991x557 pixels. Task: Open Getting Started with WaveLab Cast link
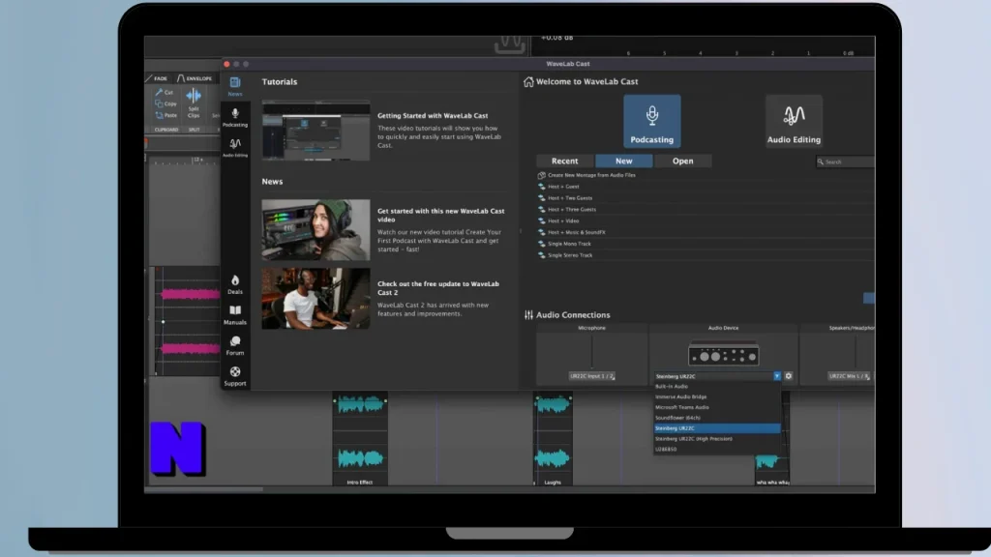tap(433, 116)
